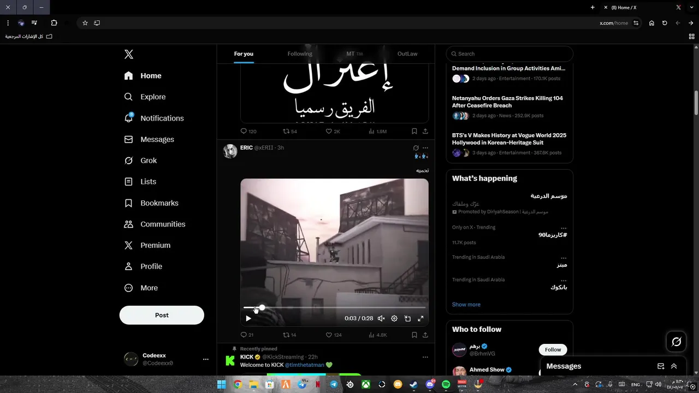Open Communities in the sidebar
Screen dimensions: 699x393
pos(155,224)
